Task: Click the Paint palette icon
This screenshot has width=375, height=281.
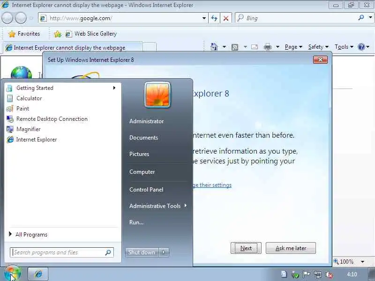Action: (10, 109)
